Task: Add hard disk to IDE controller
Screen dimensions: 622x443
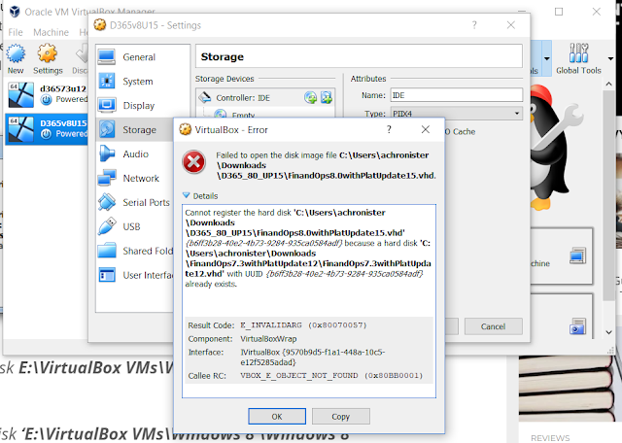Action: (327, 97)
